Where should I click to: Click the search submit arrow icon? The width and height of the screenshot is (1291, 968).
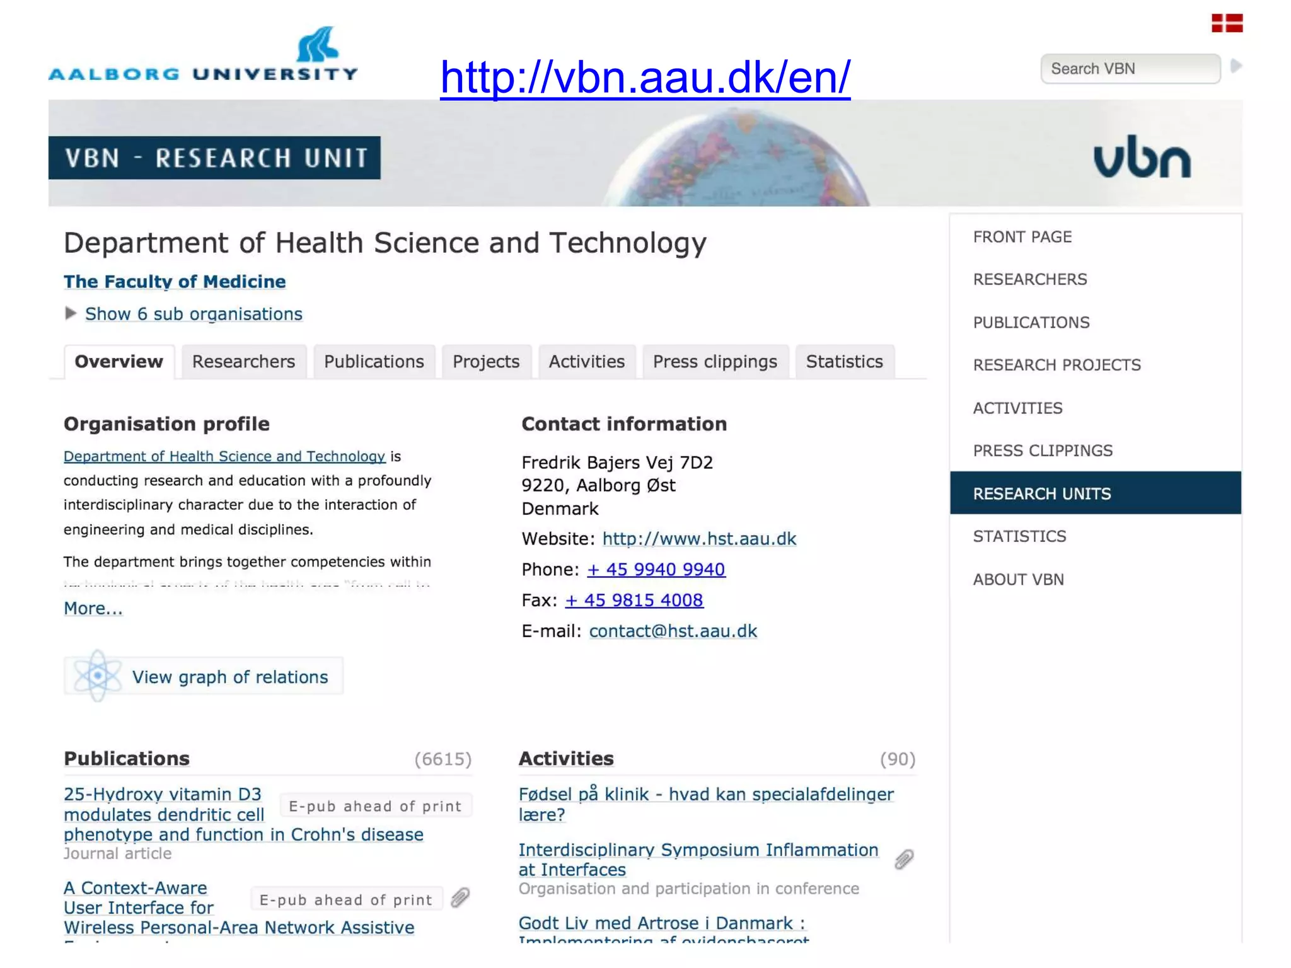coord(1236,66)
